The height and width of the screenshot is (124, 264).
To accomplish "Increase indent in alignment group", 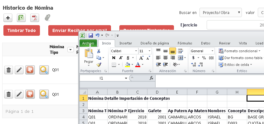I will (x=166, y=64).
